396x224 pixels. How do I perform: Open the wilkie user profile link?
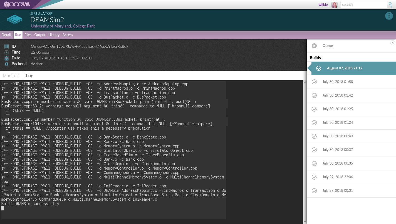323,5
